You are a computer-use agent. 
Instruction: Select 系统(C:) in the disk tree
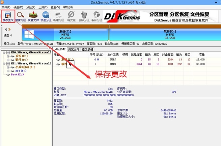pyautogui.click(x=22, y=56)
